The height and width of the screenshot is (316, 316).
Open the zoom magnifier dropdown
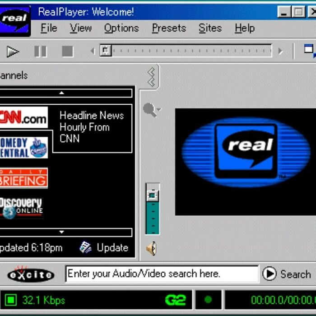click(x=151, y=110)
